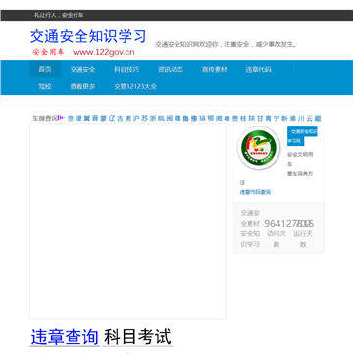Click the 交通安全知识学习 site title logo
This screenshot has width=353, height=353.
[x=88, y=36]
